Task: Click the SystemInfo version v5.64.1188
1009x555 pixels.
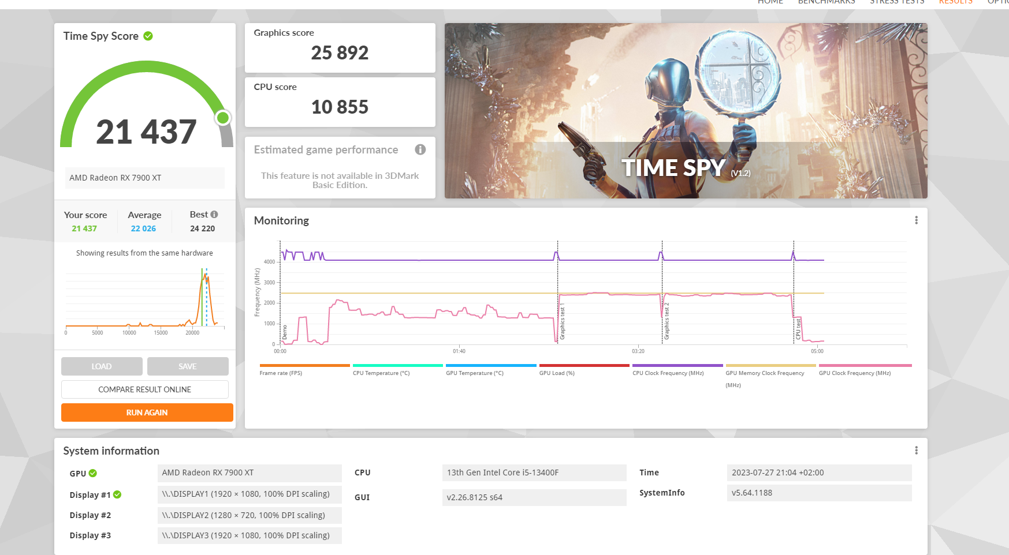Action: [820, 493]
